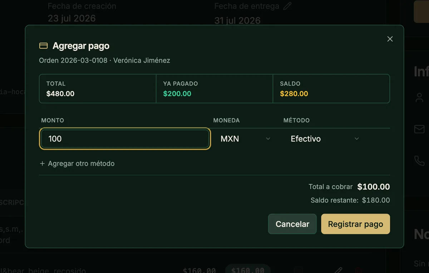Open the MXN currency dropdown

[245, 139]
